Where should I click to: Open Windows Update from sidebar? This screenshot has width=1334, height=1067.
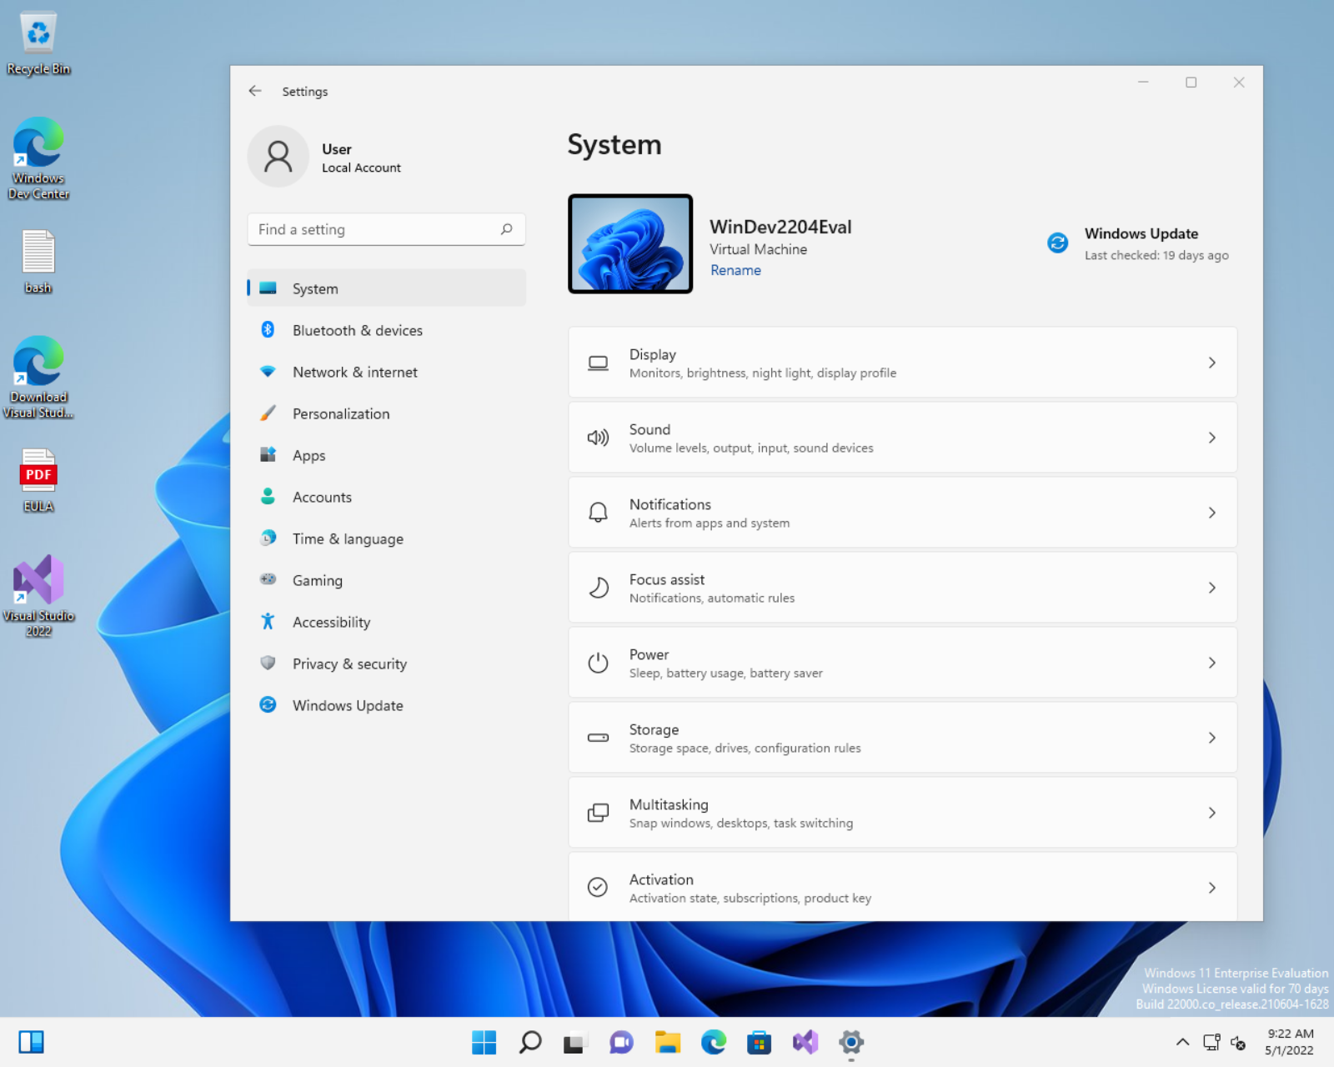click(x=347, y=705)
